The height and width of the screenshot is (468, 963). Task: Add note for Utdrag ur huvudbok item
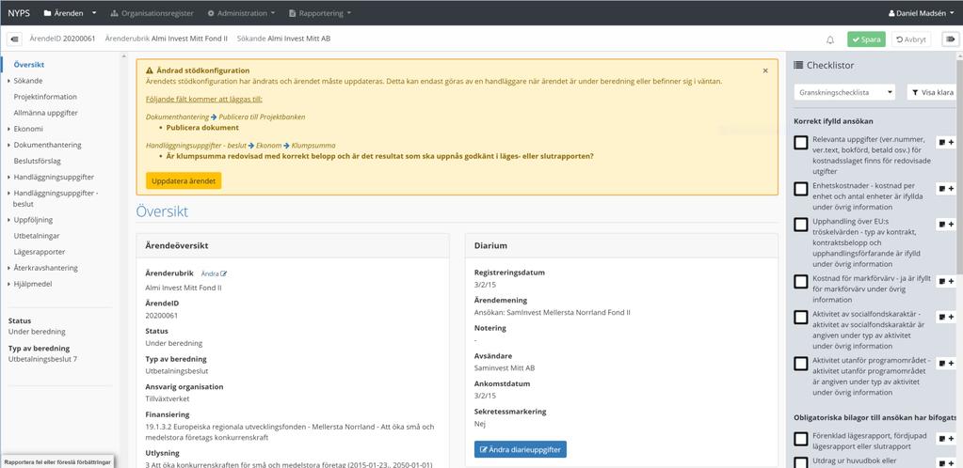[946, 462]
